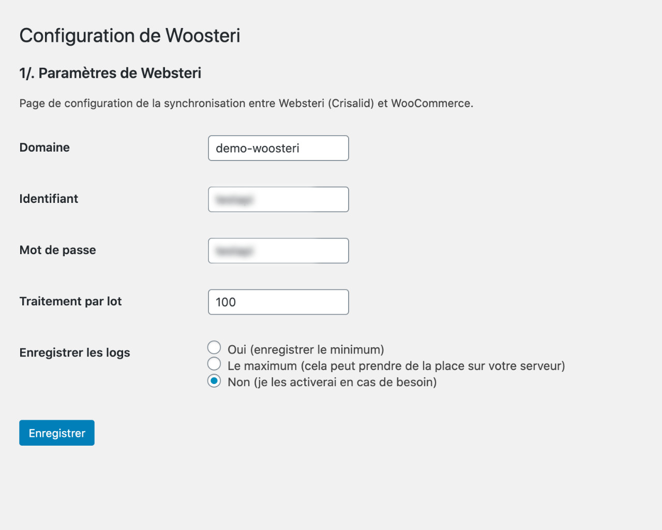662x530 pixels.
Task: Select the Oui radio button
Action: pos(214,347)
